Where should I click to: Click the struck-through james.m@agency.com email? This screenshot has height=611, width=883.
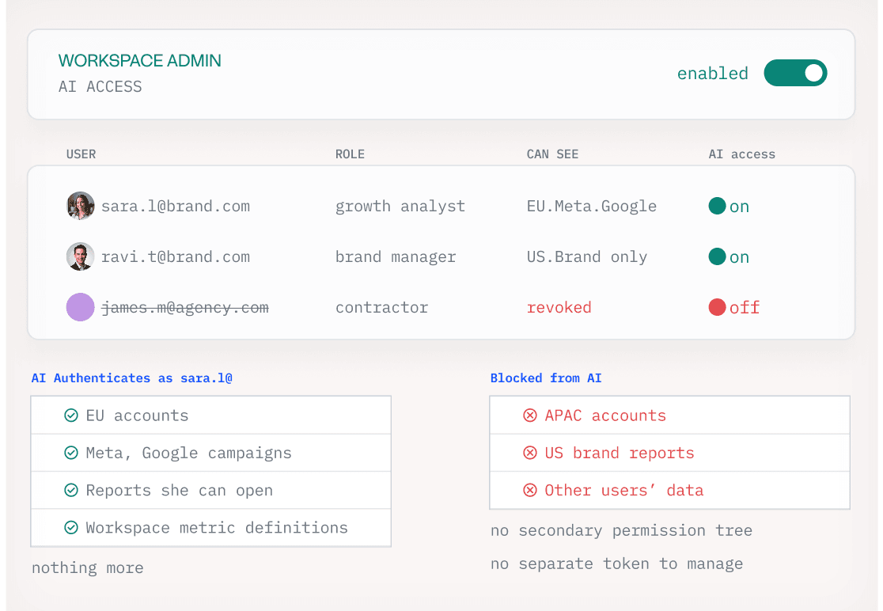pyautogui.click(x=184, y=307)
